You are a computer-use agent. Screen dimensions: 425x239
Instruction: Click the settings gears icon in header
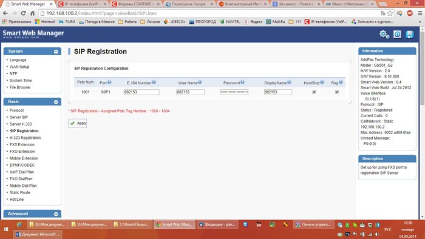click(384, 35)
